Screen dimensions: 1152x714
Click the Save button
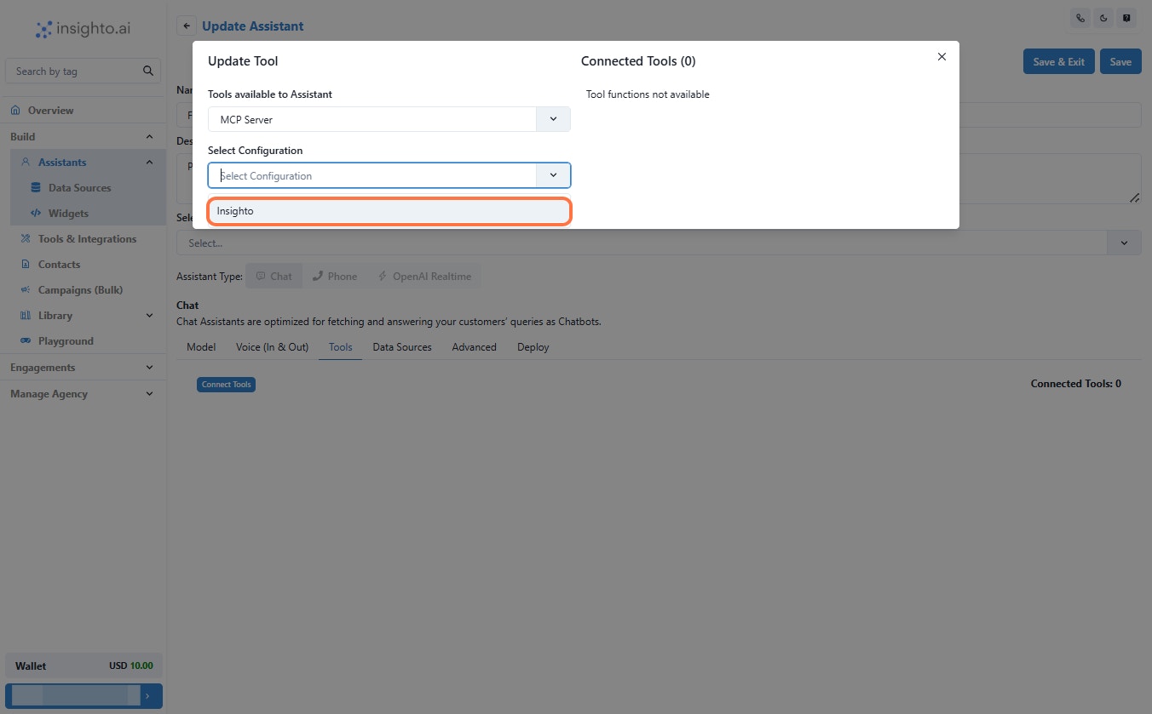point(1120,61)
